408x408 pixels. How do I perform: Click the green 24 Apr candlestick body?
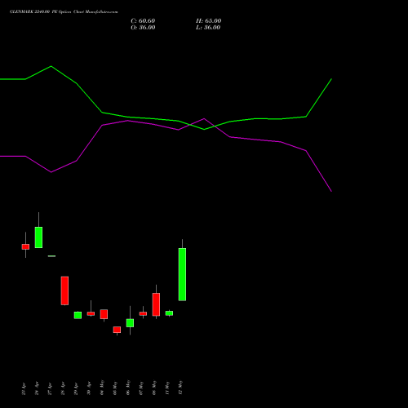click(x=38, y=237)
